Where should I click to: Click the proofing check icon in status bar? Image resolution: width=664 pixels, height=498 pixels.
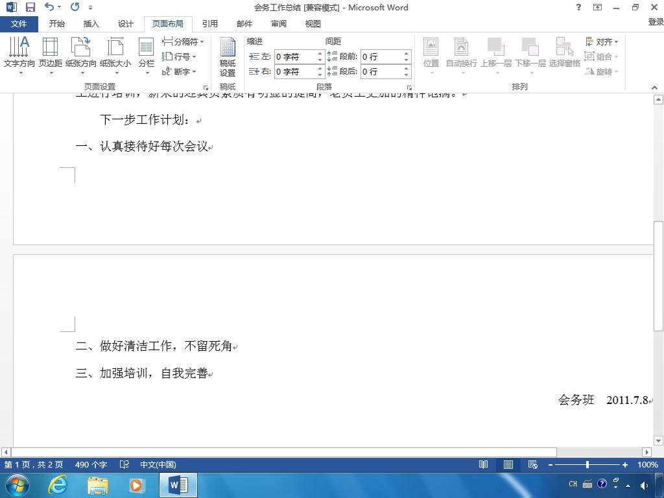124,464
